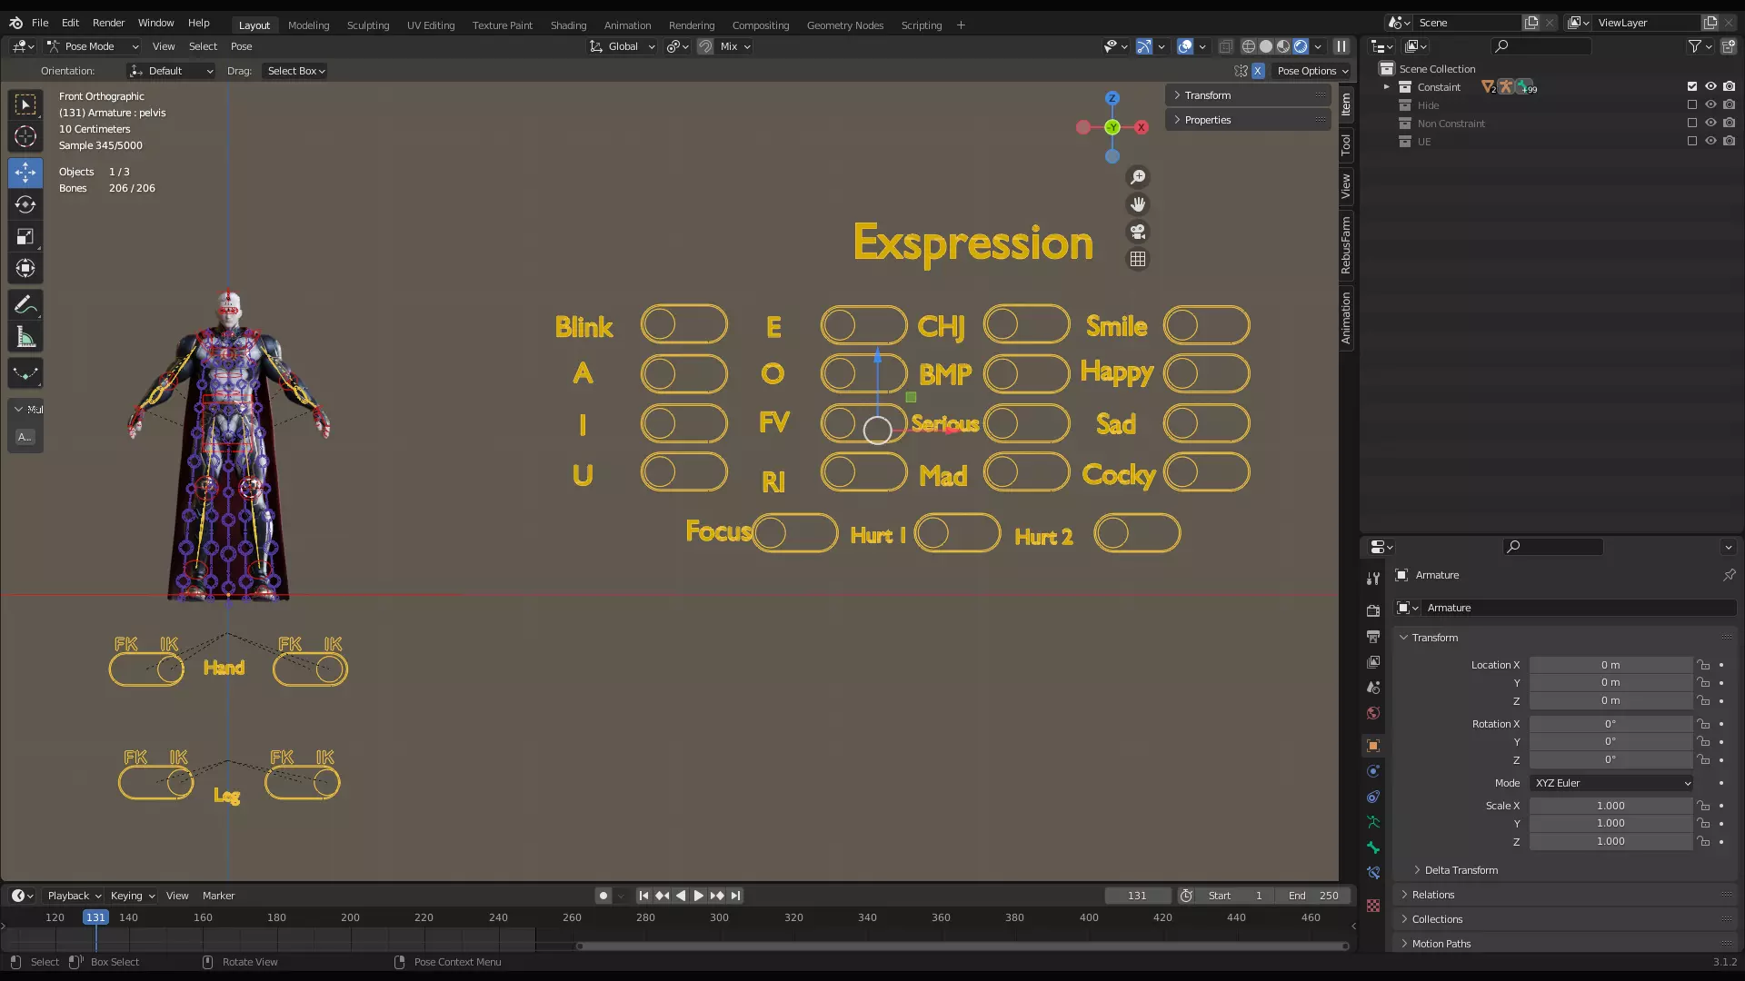Click the camera view icon in viewport

coord(1137,232)
